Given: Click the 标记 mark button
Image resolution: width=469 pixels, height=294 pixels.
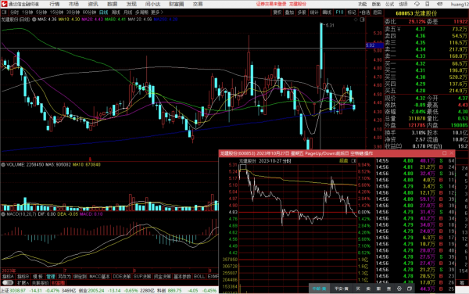Looking at the screenshot, I should point(352,13).
